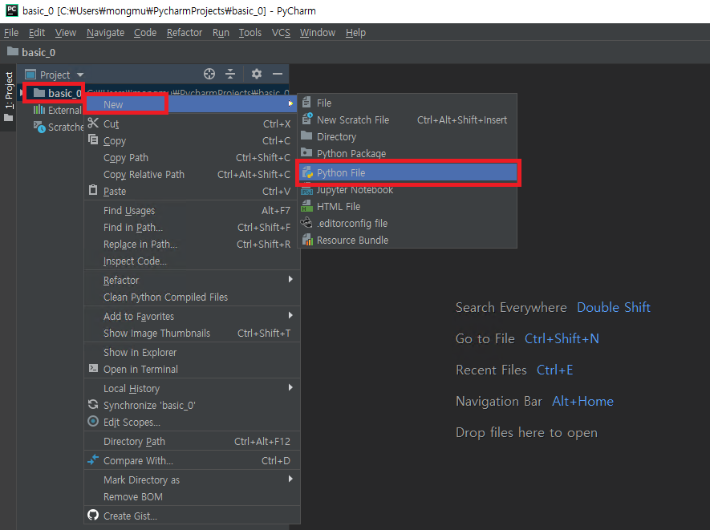Open the File menu
The height and width of the screenshot is (530, 710).
pos(11,33)
